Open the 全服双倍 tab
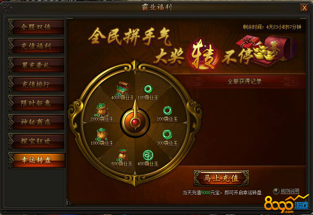Screen dimensions: 313x215 click(36, 27)
